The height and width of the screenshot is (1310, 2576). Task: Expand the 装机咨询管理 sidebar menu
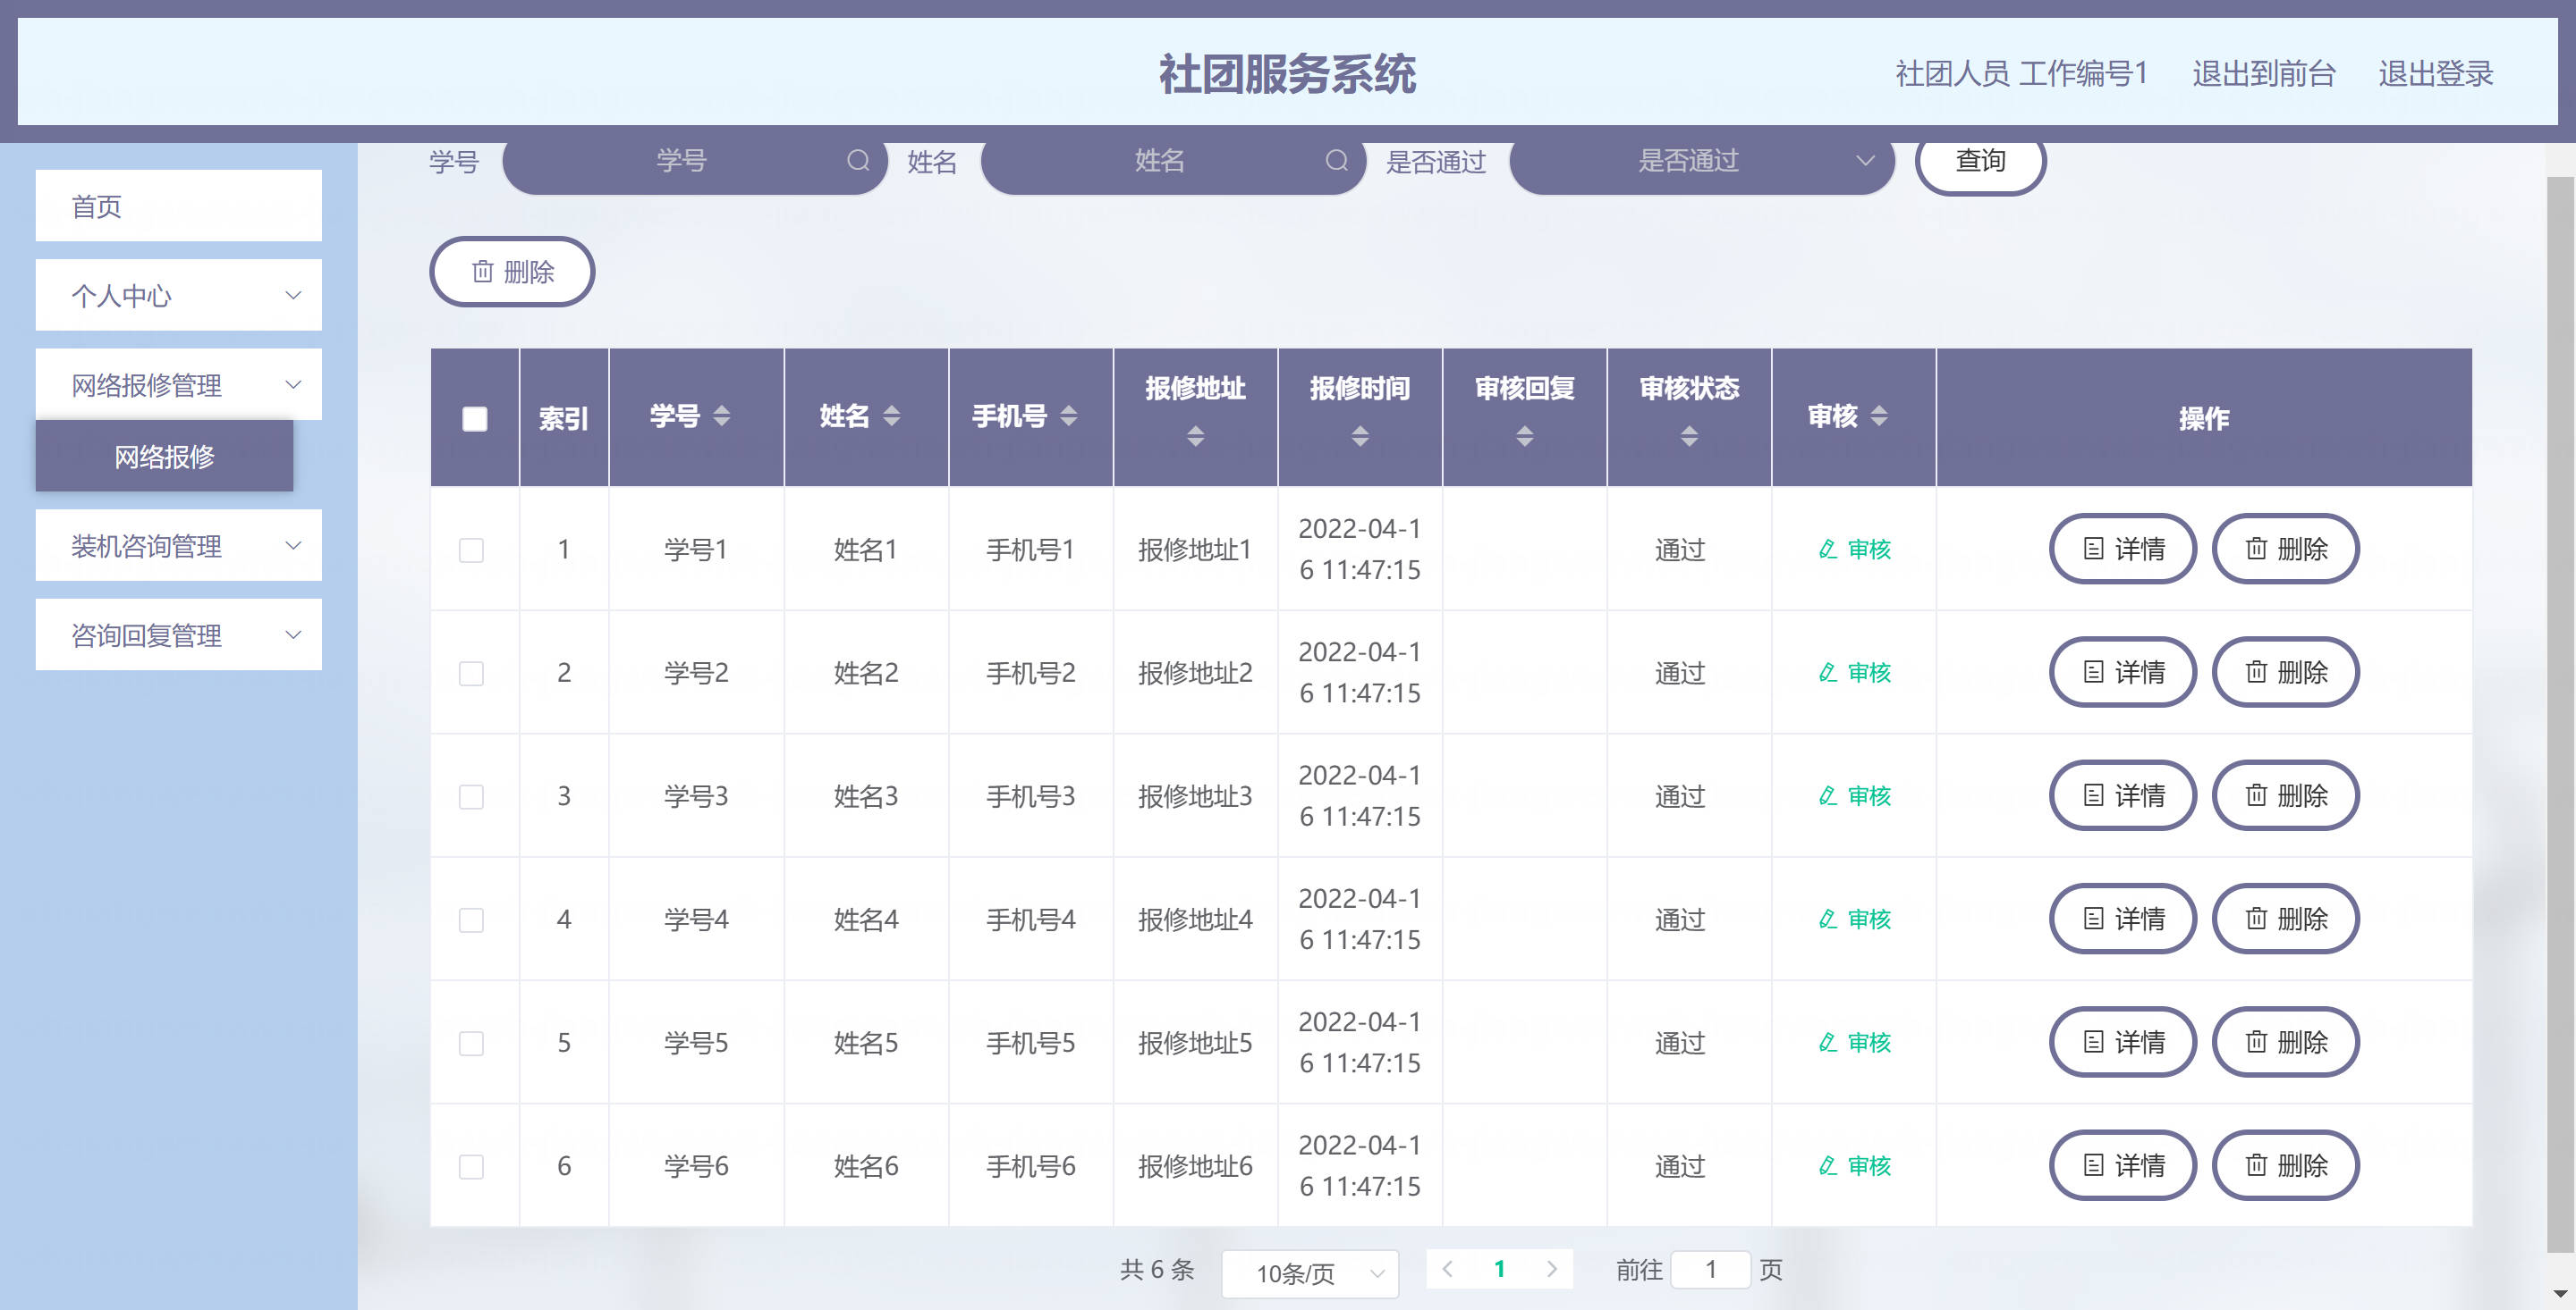click(x=179, y=546)
